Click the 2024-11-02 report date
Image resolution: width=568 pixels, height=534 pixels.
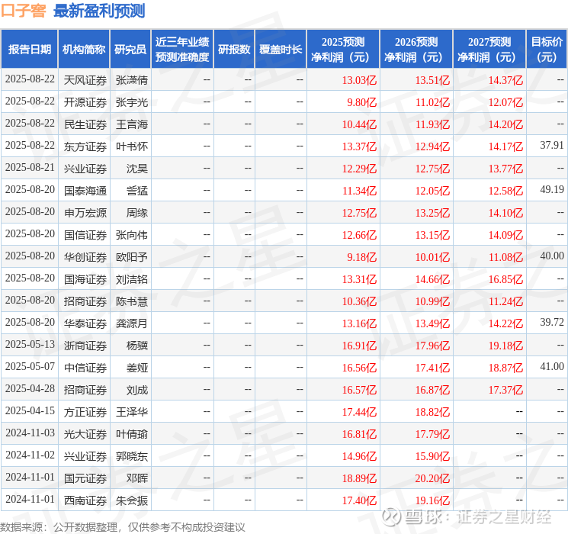pos(30,455)
